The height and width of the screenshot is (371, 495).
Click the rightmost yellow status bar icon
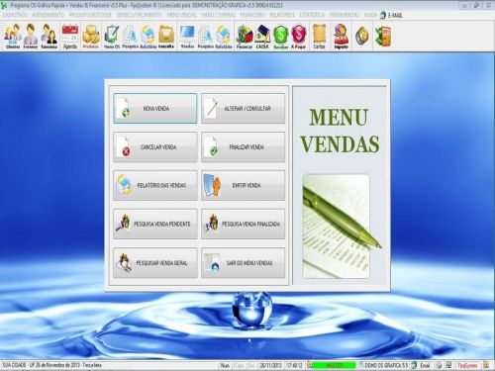tap(486, 365)
